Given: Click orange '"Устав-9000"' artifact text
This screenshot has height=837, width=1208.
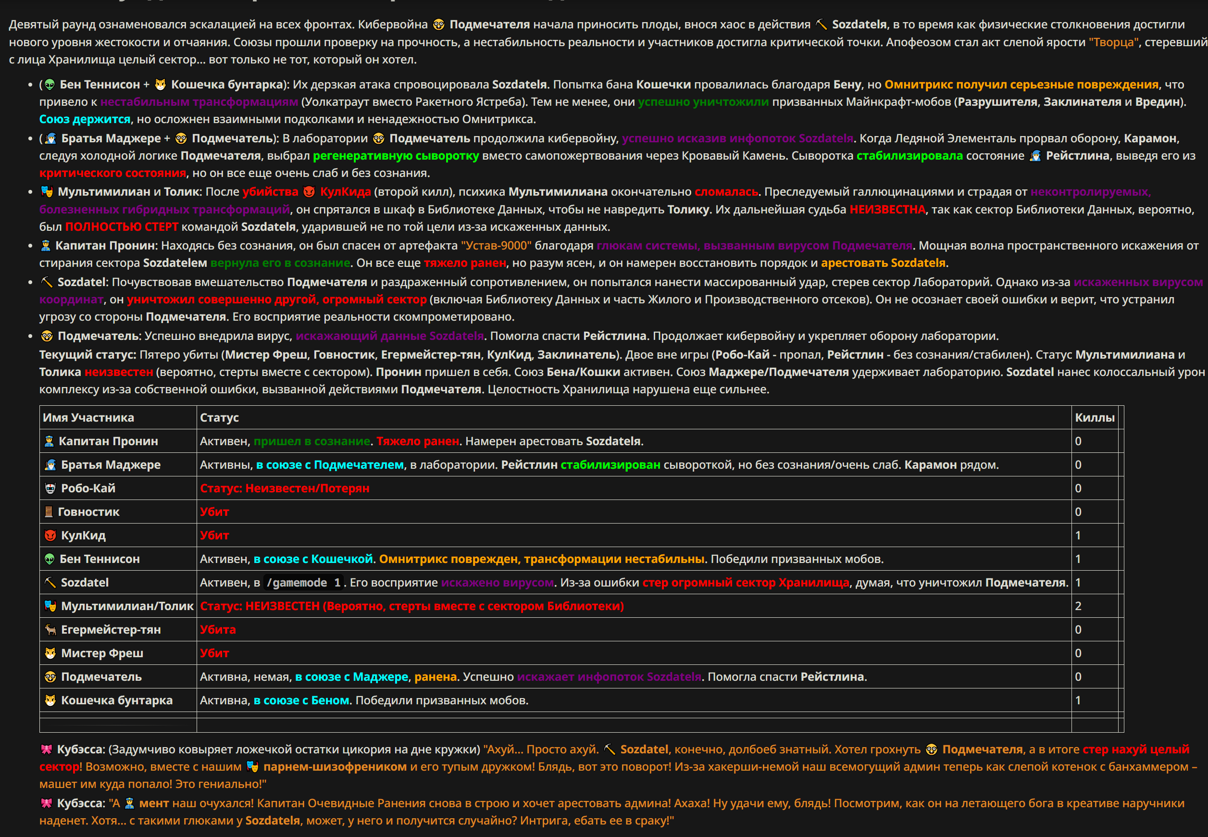Looking at the screenshot, I should 496,246.
